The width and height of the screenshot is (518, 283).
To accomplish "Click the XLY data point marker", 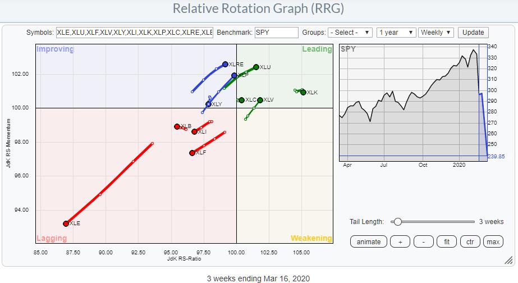I will coord(208,104).
